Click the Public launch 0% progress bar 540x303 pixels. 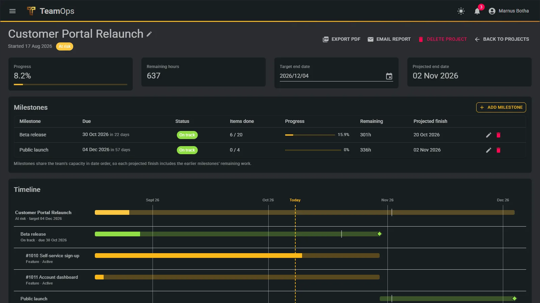[x=313, y=150]
